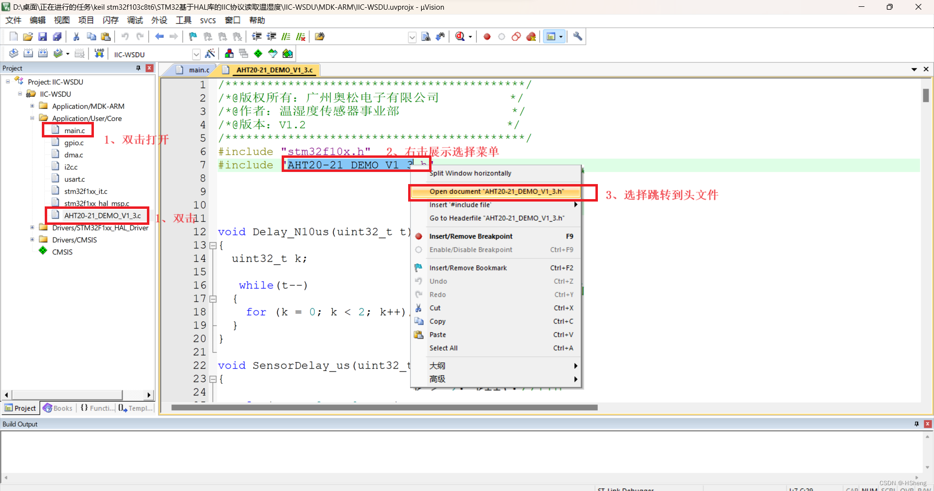The height and width of the screenshot is (491, 934).
Task: Click Select Software Packs icon
Action: 273,53
